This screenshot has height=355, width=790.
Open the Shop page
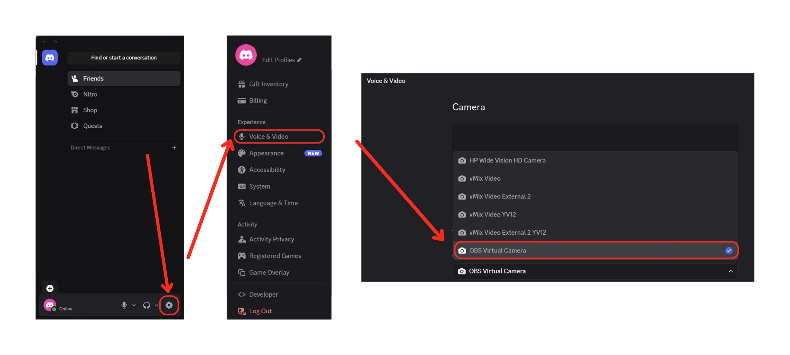(x=124, y=110)
